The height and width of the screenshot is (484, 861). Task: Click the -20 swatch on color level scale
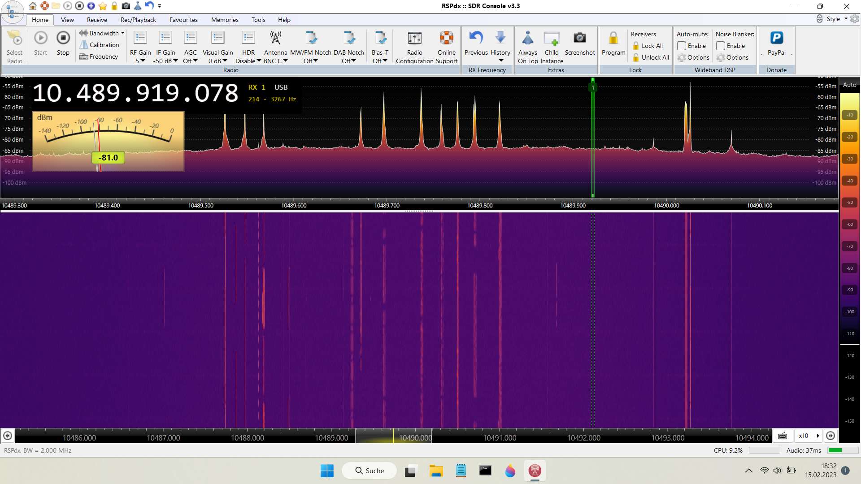click(849, 137)
